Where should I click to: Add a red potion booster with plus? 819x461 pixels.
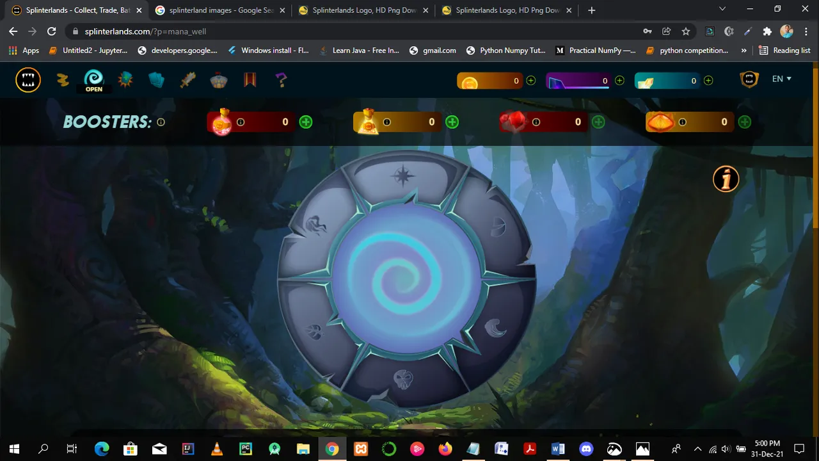[306, 122]
